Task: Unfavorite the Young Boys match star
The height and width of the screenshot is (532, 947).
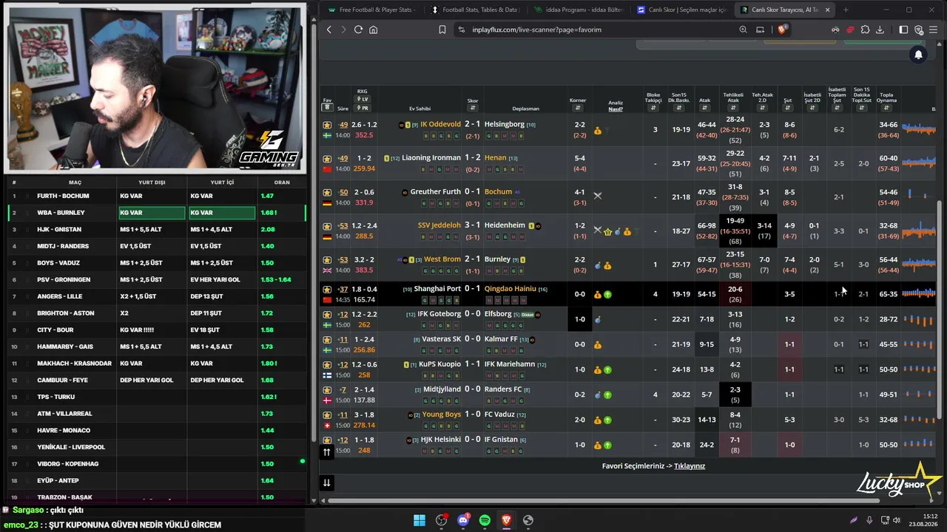Action: (327, 415)
